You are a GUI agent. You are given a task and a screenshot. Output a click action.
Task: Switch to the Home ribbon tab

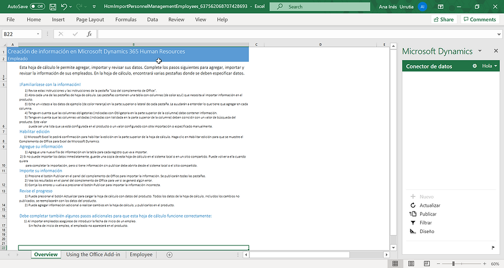pos(34,20)
